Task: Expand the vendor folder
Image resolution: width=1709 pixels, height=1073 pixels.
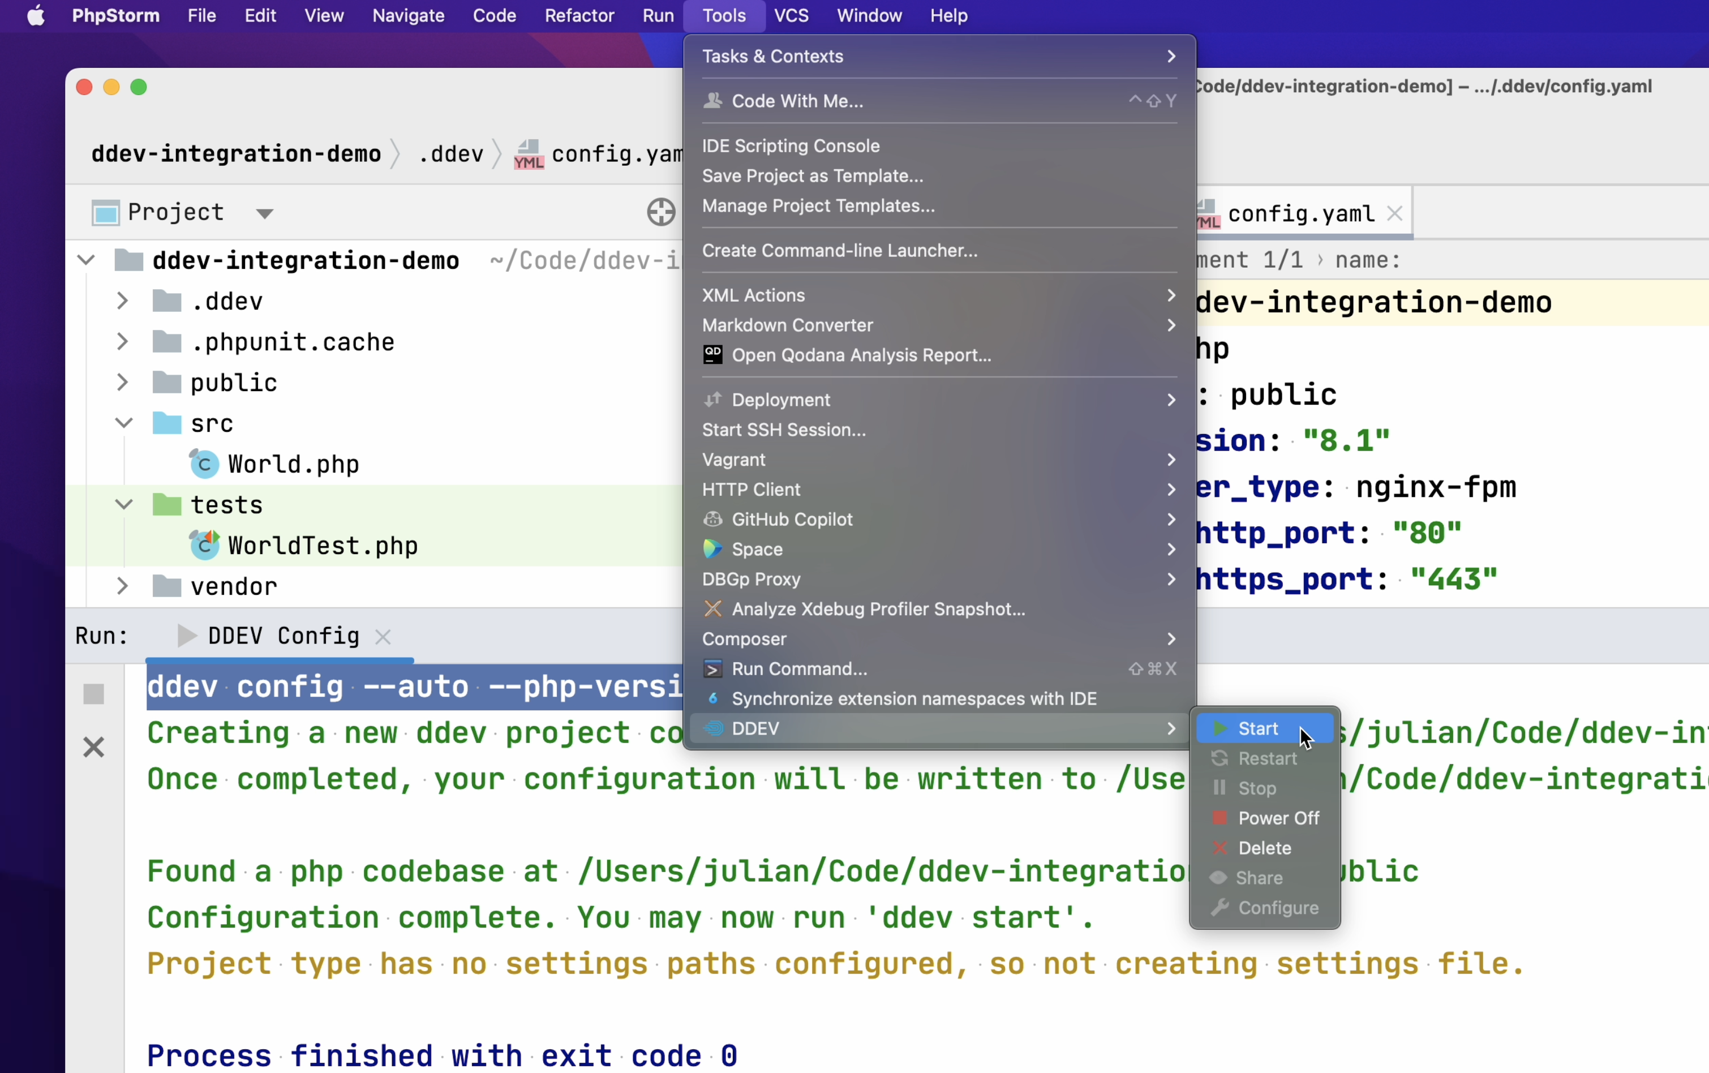Action: (123, 586)
